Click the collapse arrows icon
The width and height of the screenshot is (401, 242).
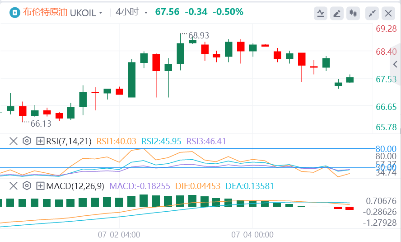(372, 13)
